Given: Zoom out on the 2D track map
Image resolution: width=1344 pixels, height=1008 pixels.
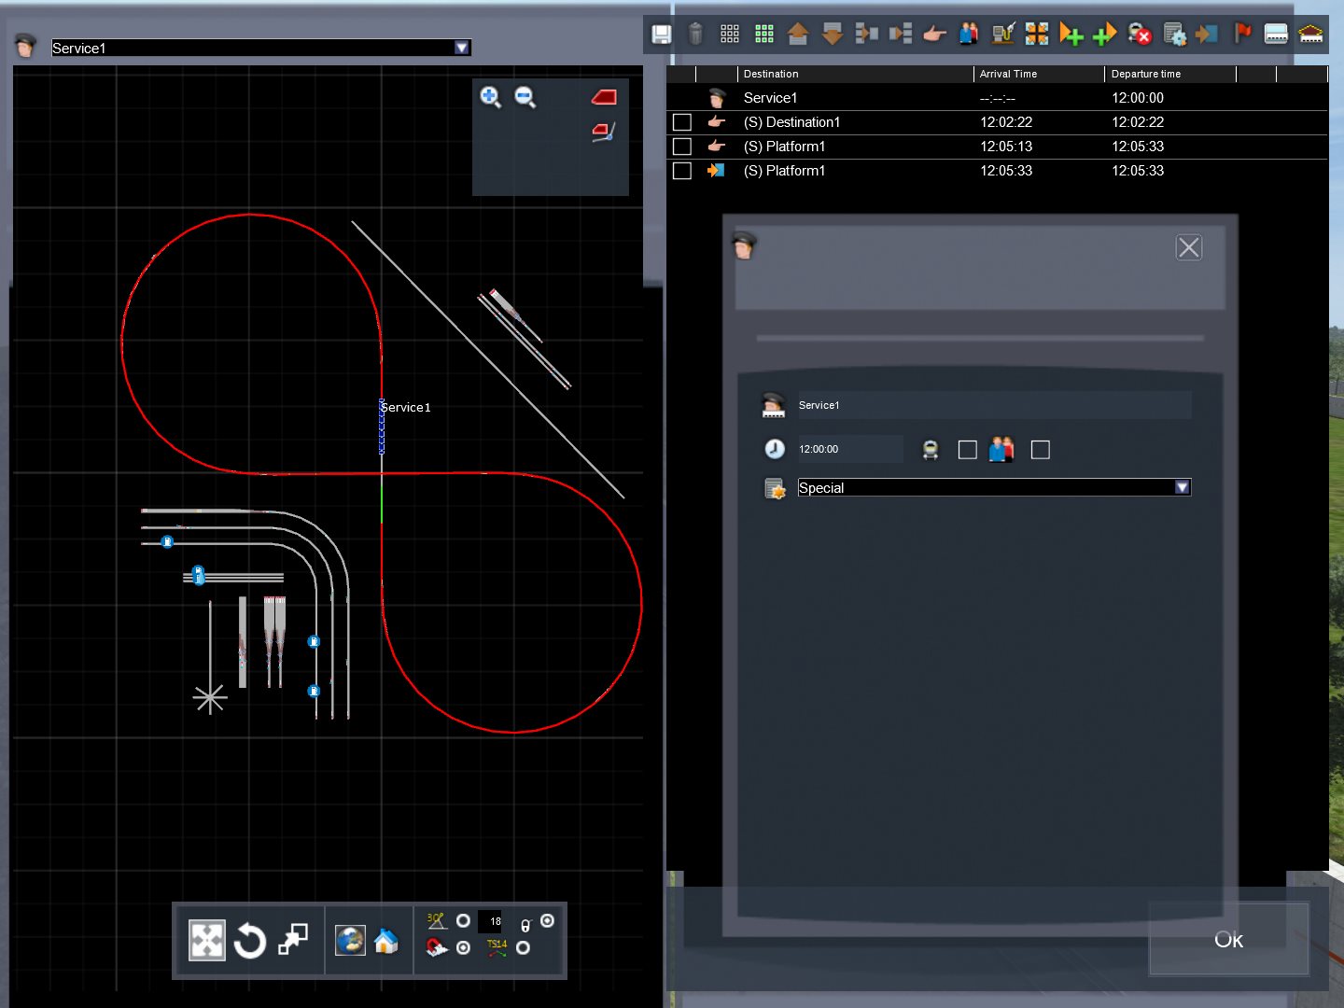Looking at the screenshot, I should (x=525, y=96).
